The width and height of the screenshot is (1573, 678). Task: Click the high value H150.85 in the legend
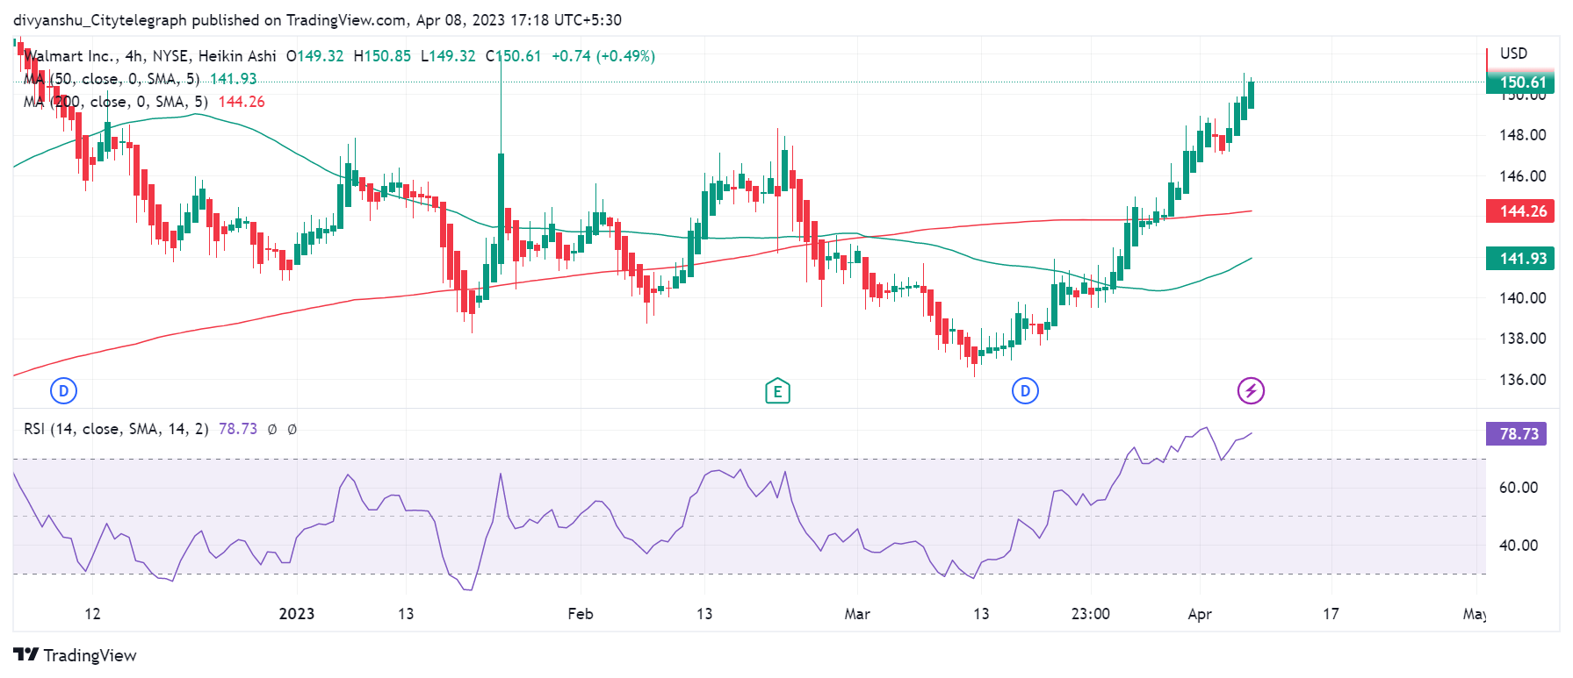point(382,56)
